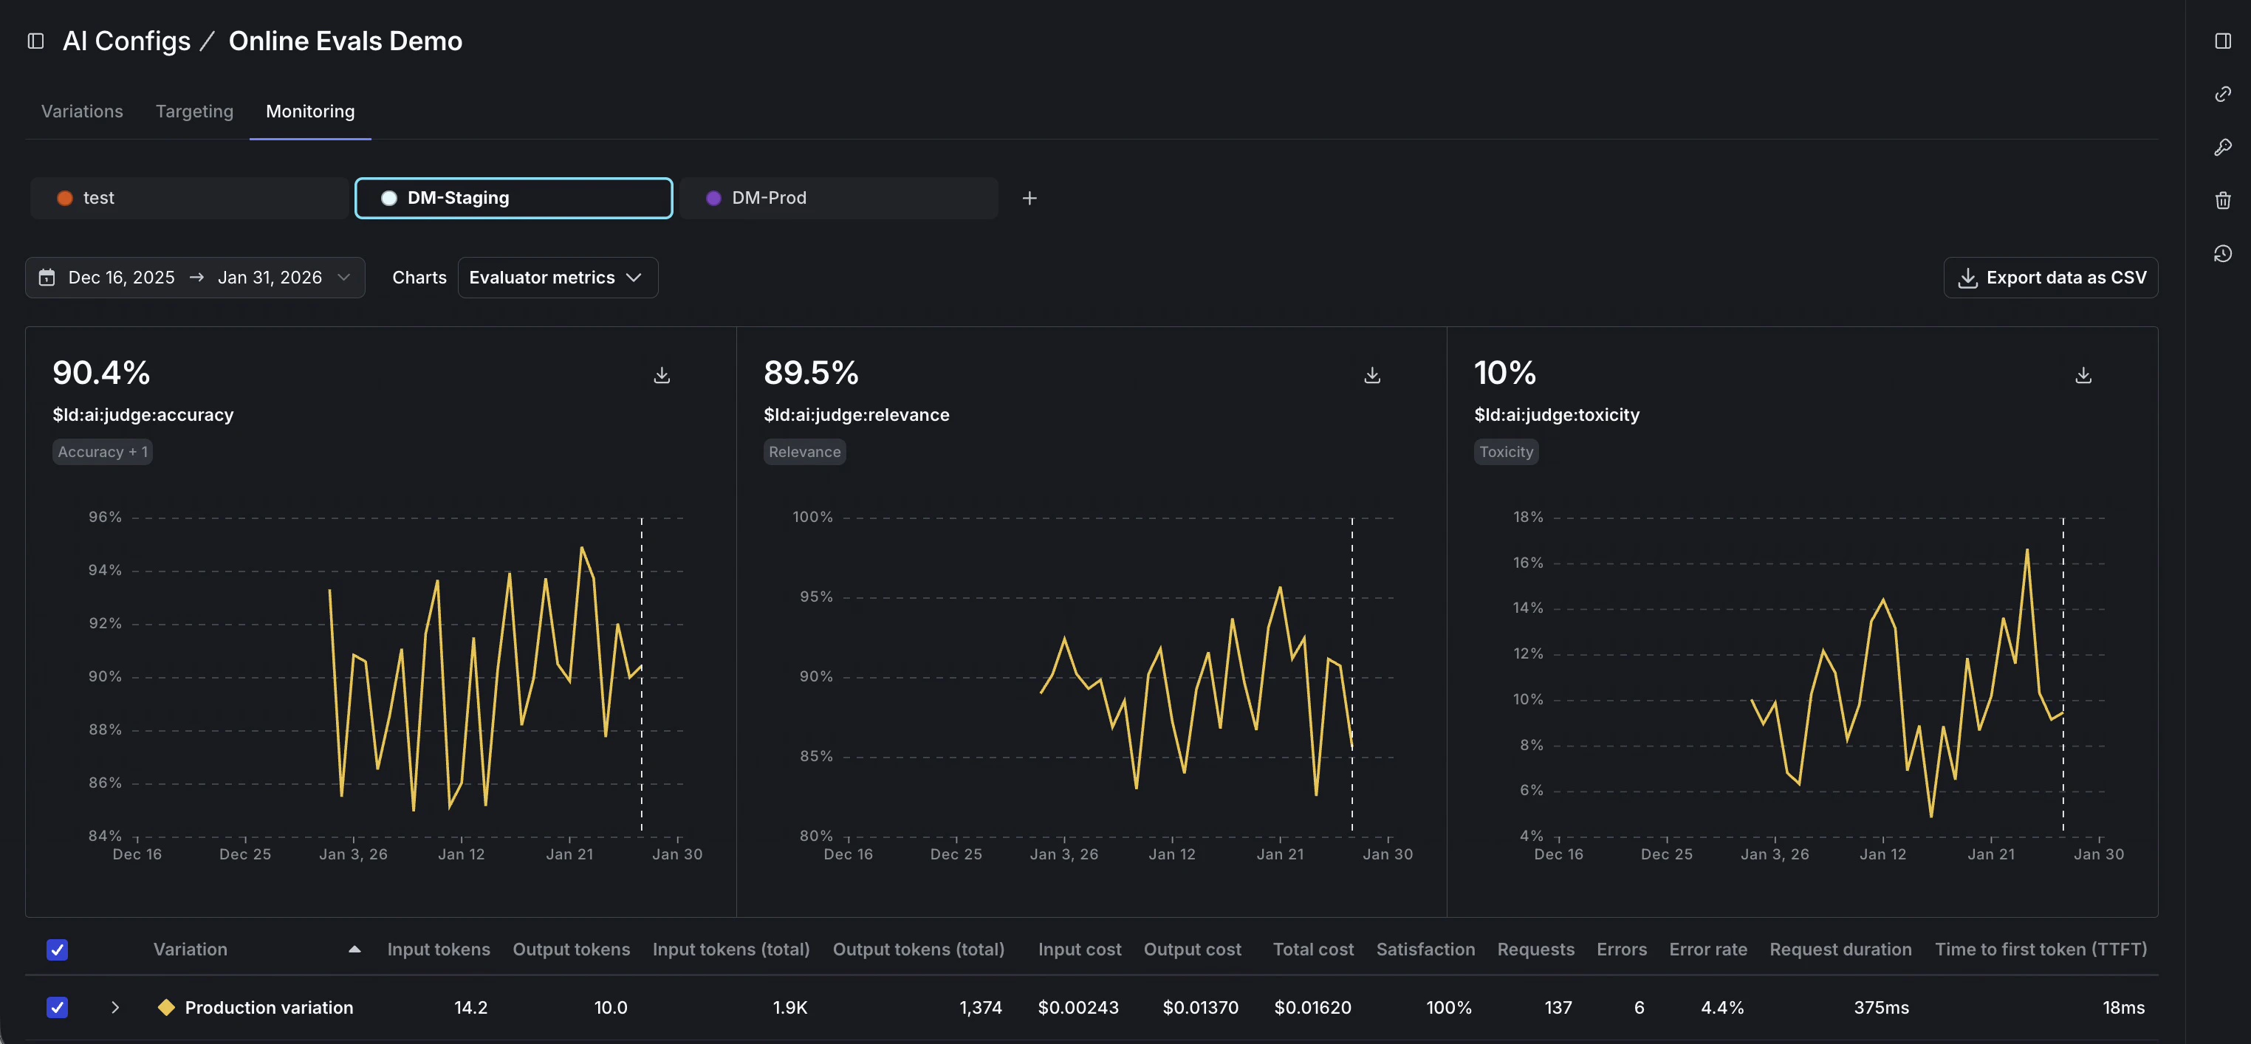Open the Evaluator metrics dropdown
The height and width of the screenshot is (1044, 2251).
558,277
